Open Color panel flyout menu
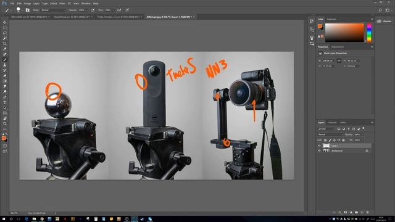This screenshot has height=222, width=395. point(372,19)
